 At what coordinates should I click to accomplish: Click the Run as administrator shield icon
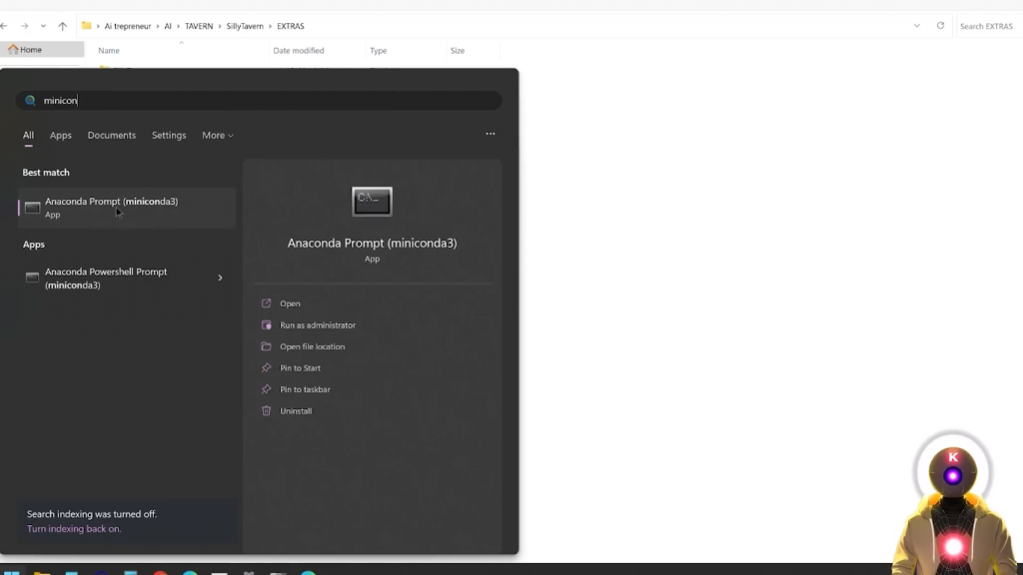point(266,324)
